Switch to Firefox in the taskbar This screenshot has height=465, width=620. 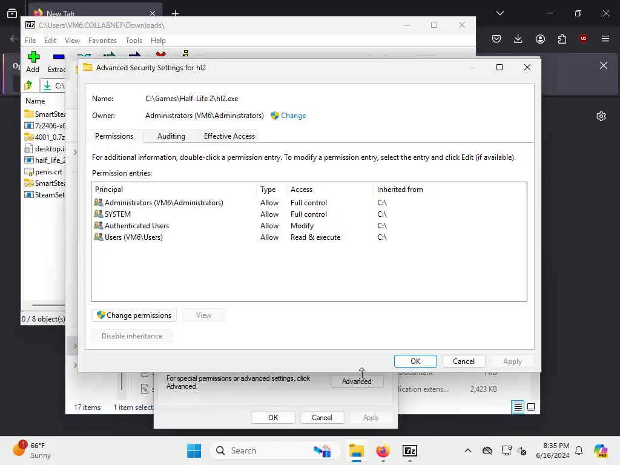point(383,450)
